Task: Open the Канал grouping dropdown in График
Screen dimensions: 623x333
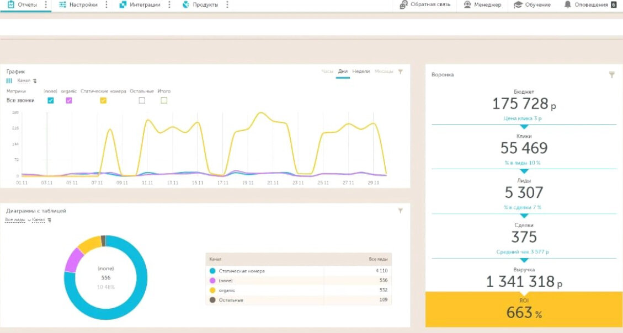Action: tap(24, 80)
